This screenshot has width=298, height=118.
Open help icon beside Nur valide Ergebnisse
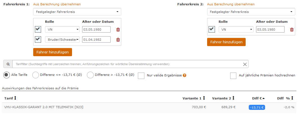[184, 75]
